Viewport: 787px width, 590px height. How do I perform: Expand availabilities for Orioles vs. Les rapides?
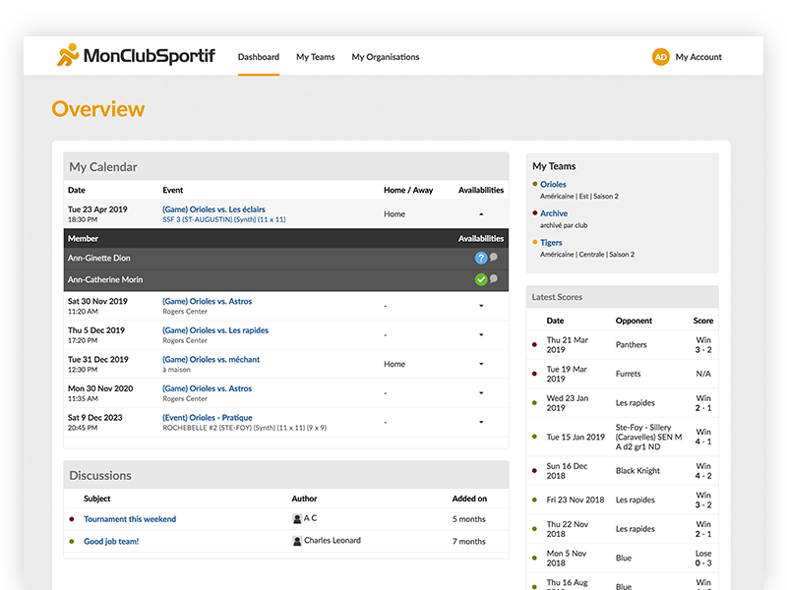click(x=481, y=334)
